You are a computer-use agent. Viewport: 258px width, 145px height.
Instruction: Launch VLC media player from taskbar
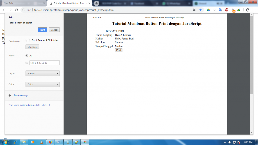42,142
